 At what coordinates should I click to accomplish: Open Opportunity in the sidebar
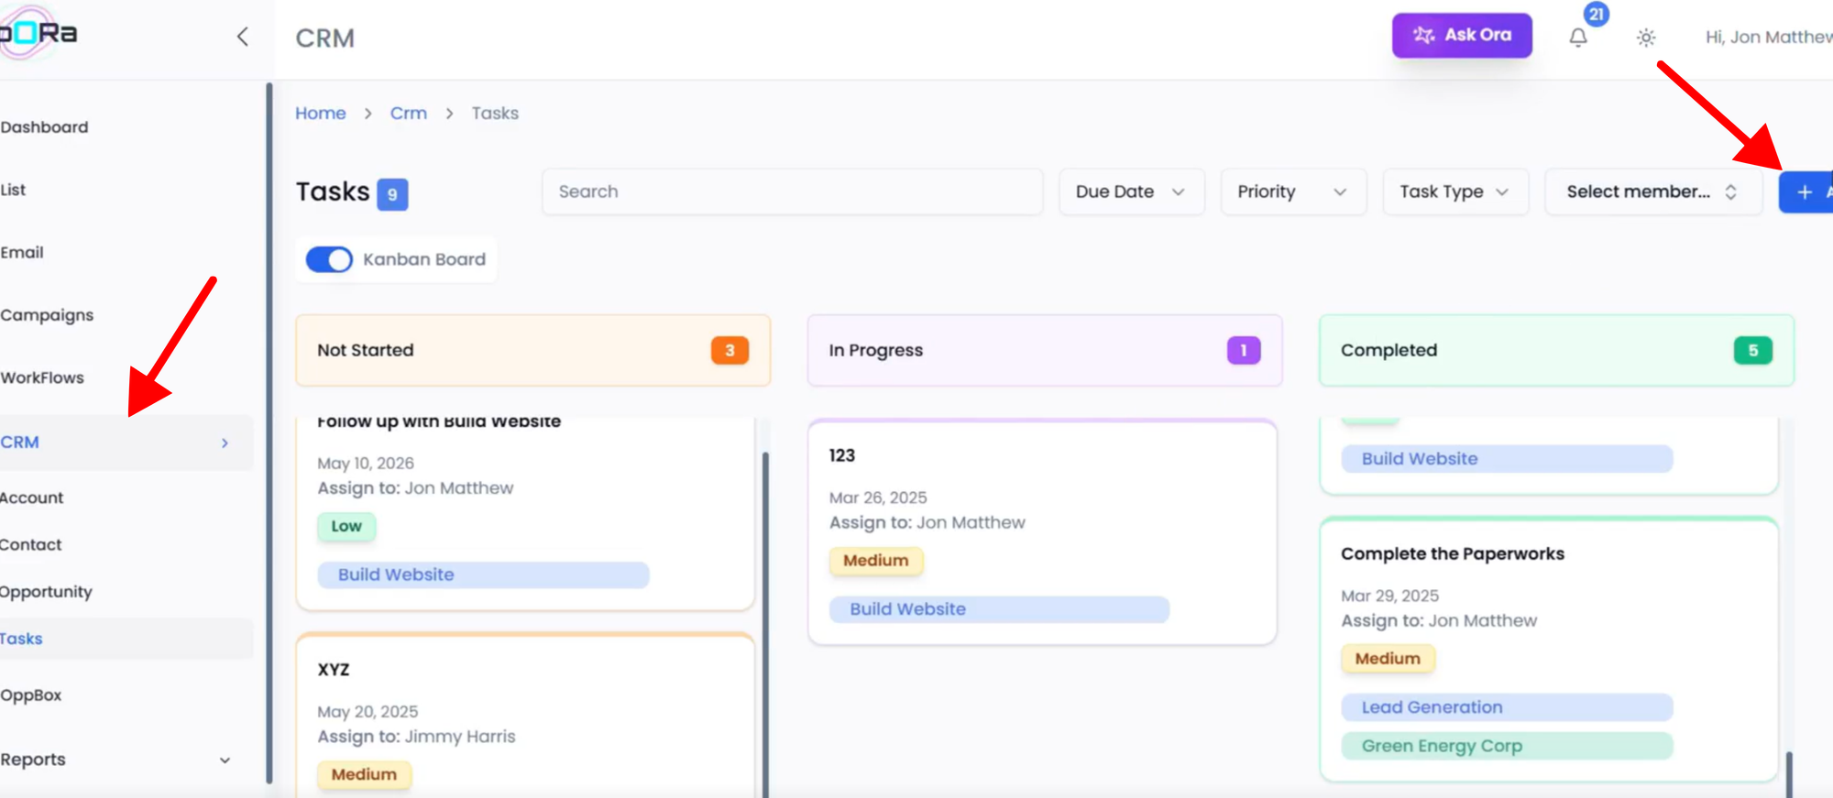47,592
